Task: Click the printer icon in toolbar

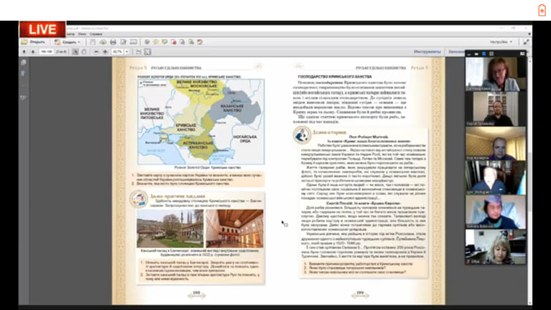Action: 113,42
